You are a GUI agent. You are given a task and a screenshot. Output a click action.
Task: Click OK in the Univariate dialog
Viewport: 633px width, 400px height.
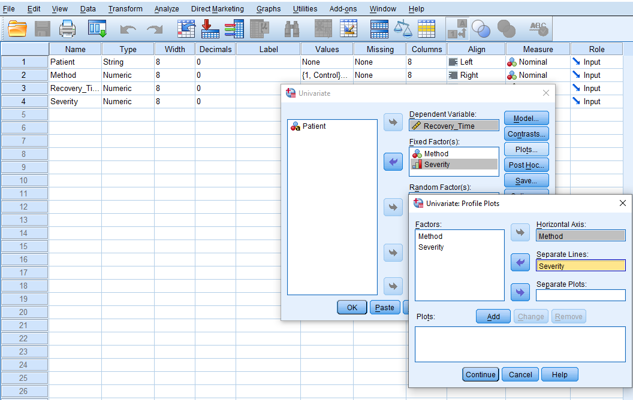352,307
